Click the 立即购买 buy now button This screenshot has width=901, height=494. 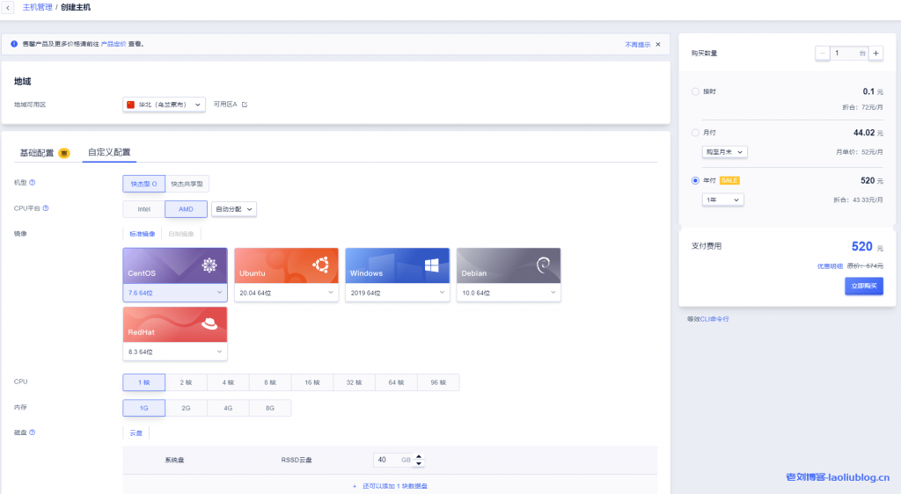(862, 287)
